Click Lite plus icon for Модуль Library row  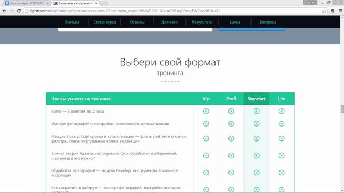[x=282, y=138]
